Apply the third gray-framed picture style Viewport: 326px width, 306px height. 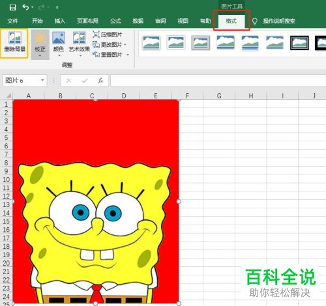pos(200,43)
